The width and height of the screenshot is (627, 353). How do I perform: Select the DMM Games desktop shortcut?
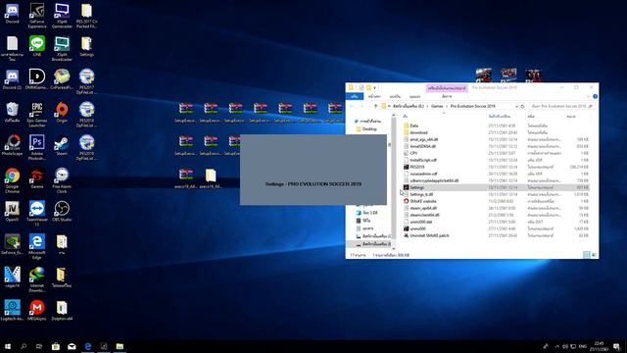(37, 78)
